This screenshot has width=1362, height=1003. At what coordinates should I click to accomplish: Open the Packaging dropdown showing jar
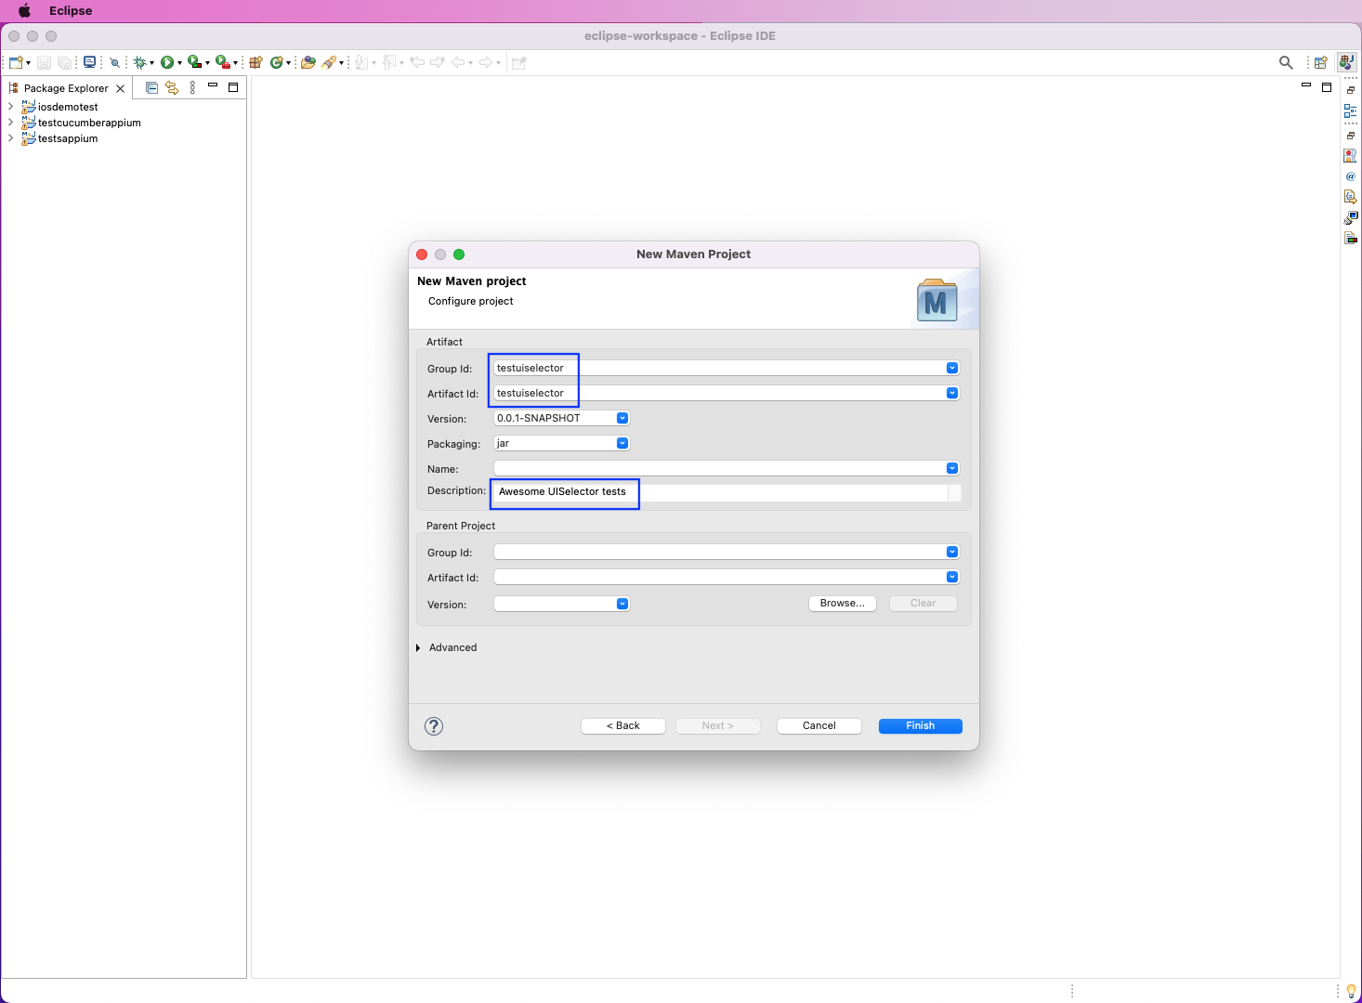tap(622, 443)
